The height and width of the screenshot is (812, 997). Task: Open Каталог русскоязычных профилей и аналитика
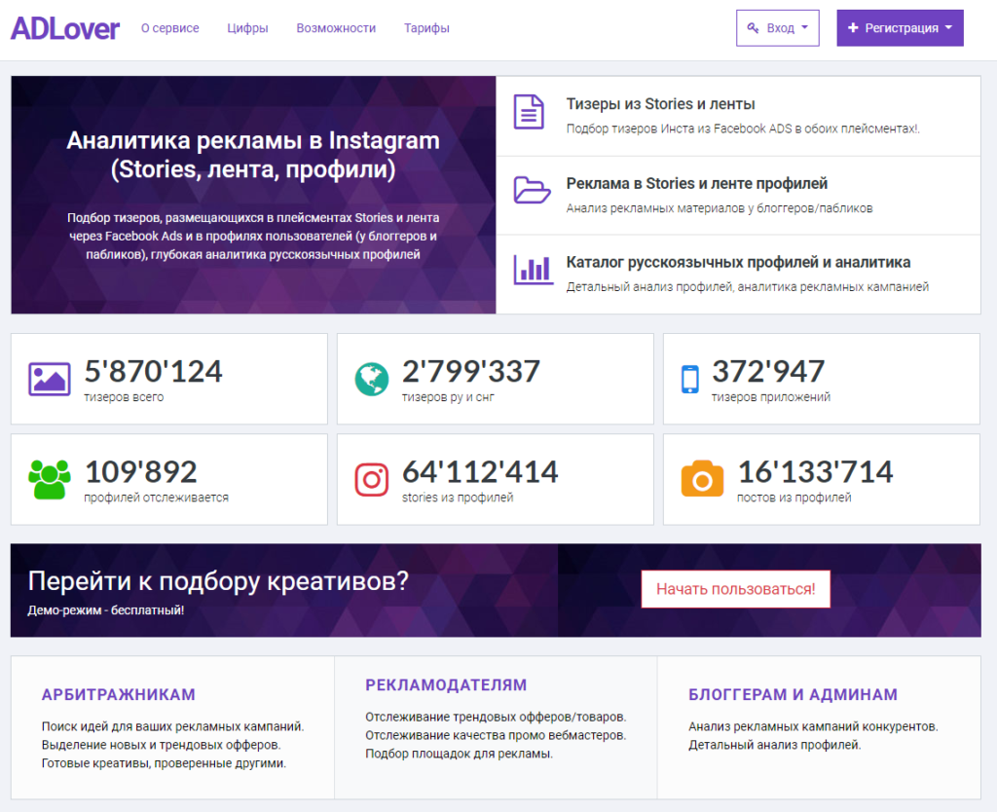click(x=738, y=262)
